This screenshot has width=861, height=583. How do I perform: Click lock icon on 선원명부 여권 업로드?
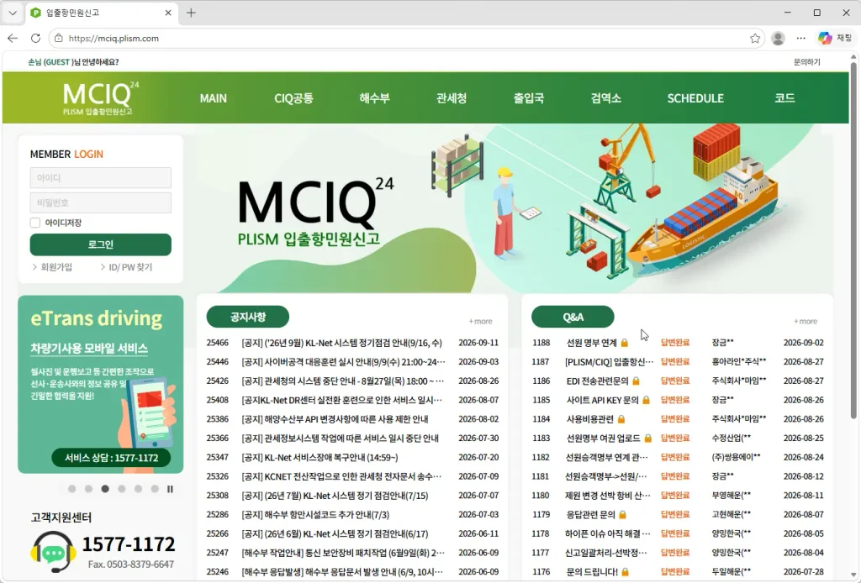coord(648,439)
